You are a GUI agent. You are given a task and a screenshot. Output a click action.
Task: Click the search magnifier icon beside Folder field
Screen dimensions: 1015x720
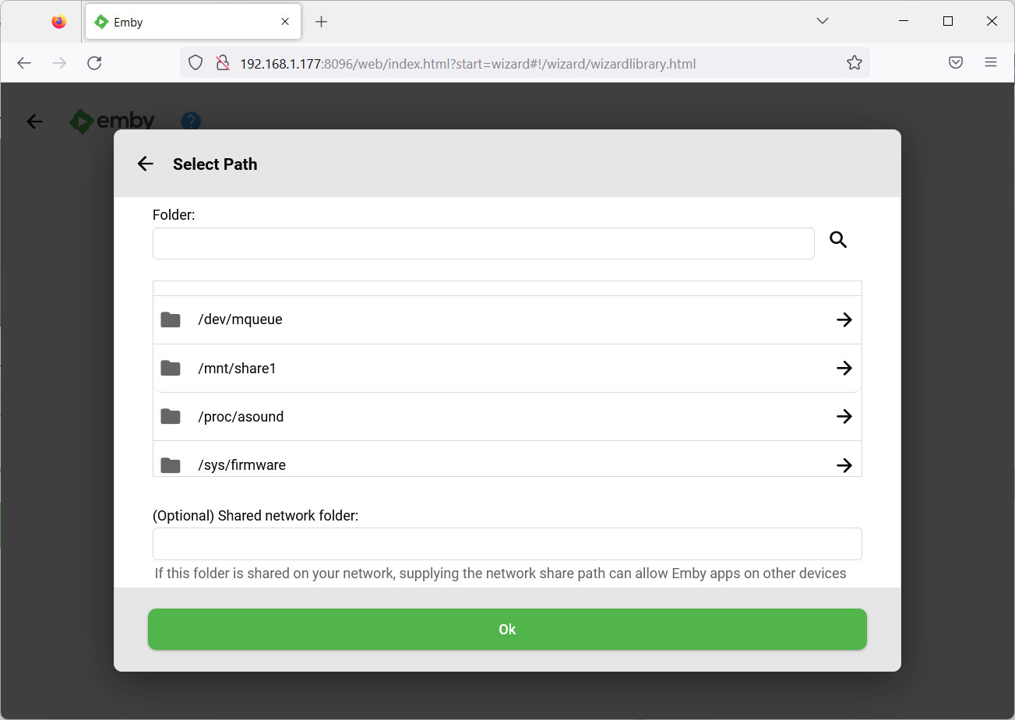pos(838,240)
